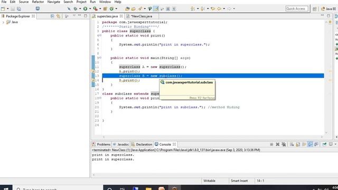Click the Open Type icon

point(127,9)
